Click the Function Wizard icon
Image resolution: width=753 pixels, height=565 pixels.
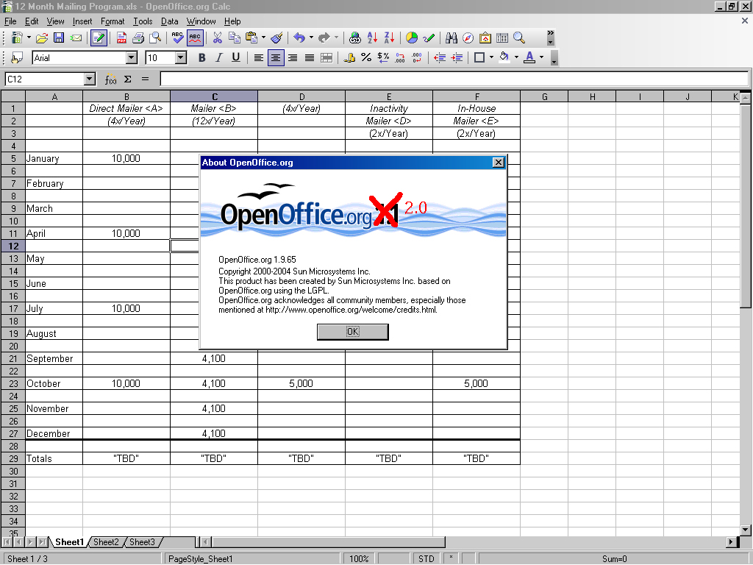110,79
